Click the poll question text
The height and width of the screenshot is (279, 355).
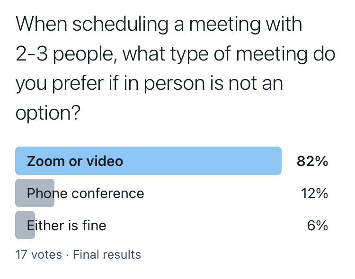pos(175,69)
